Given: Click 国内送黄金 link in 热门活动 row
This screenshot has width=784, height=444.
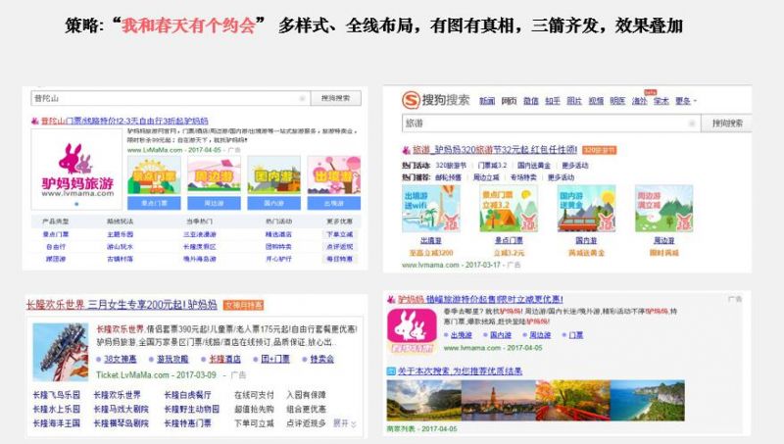Looking at the screenshot, I should (x=534, y=166).
